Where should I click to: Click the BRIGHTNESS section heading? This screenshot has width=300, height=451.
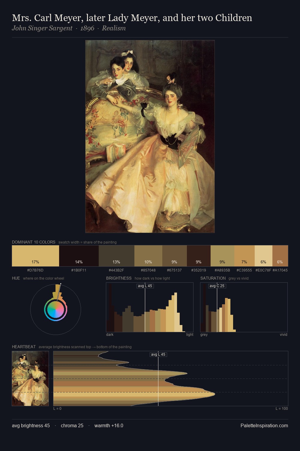pyautogui.click(x=119, y=278)
